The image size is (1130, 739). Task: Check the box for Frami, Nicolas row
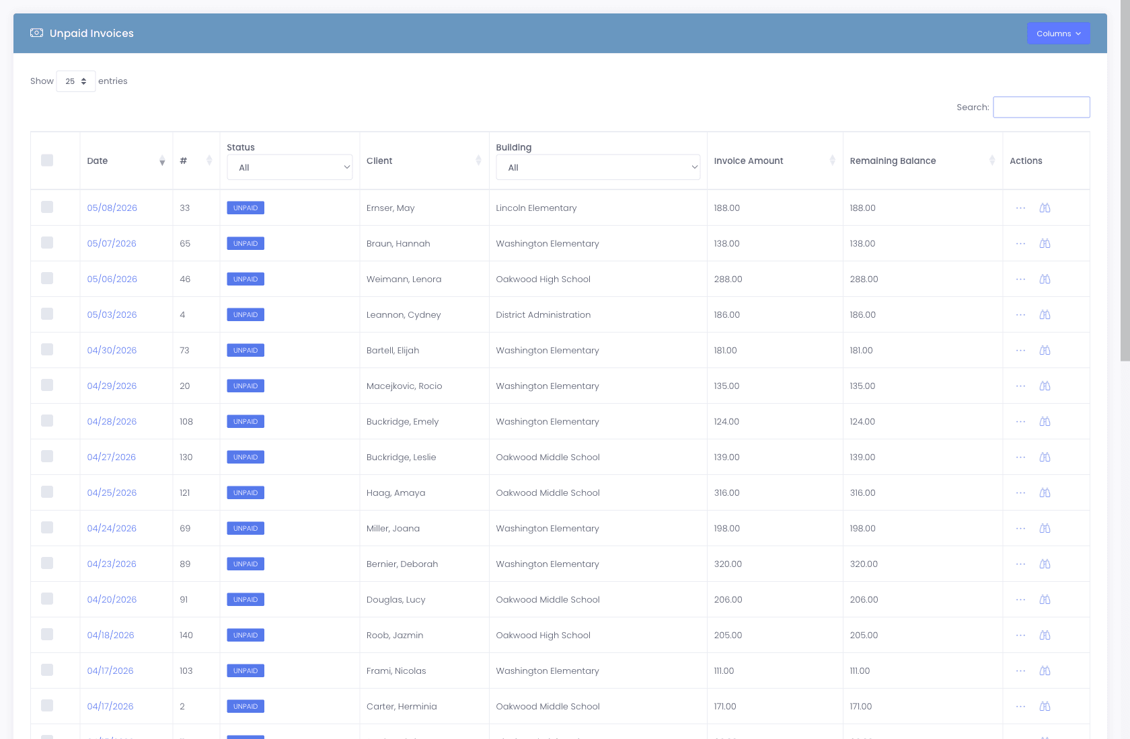(47, 670)
